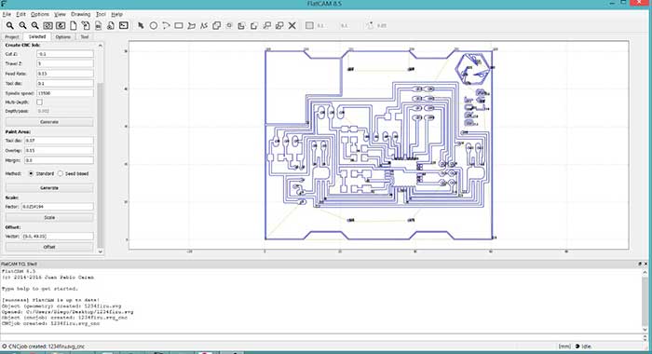Open the Help menu
This screenshot has height=354, width=652.
(x=116, y=14)
